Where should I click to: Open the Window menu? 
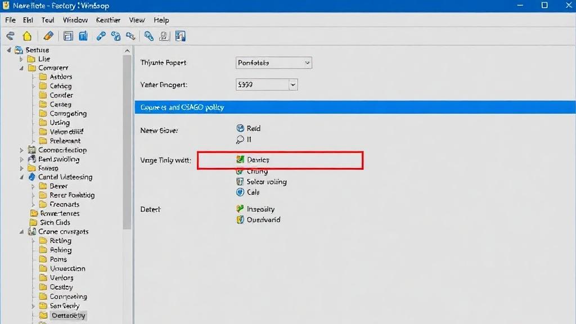[x=75, y=20]
